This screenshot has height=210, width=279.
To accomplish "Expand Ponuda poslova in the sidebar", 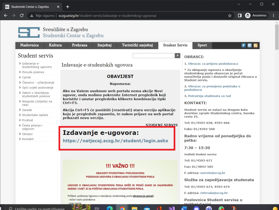I will (x=33, y=72).
